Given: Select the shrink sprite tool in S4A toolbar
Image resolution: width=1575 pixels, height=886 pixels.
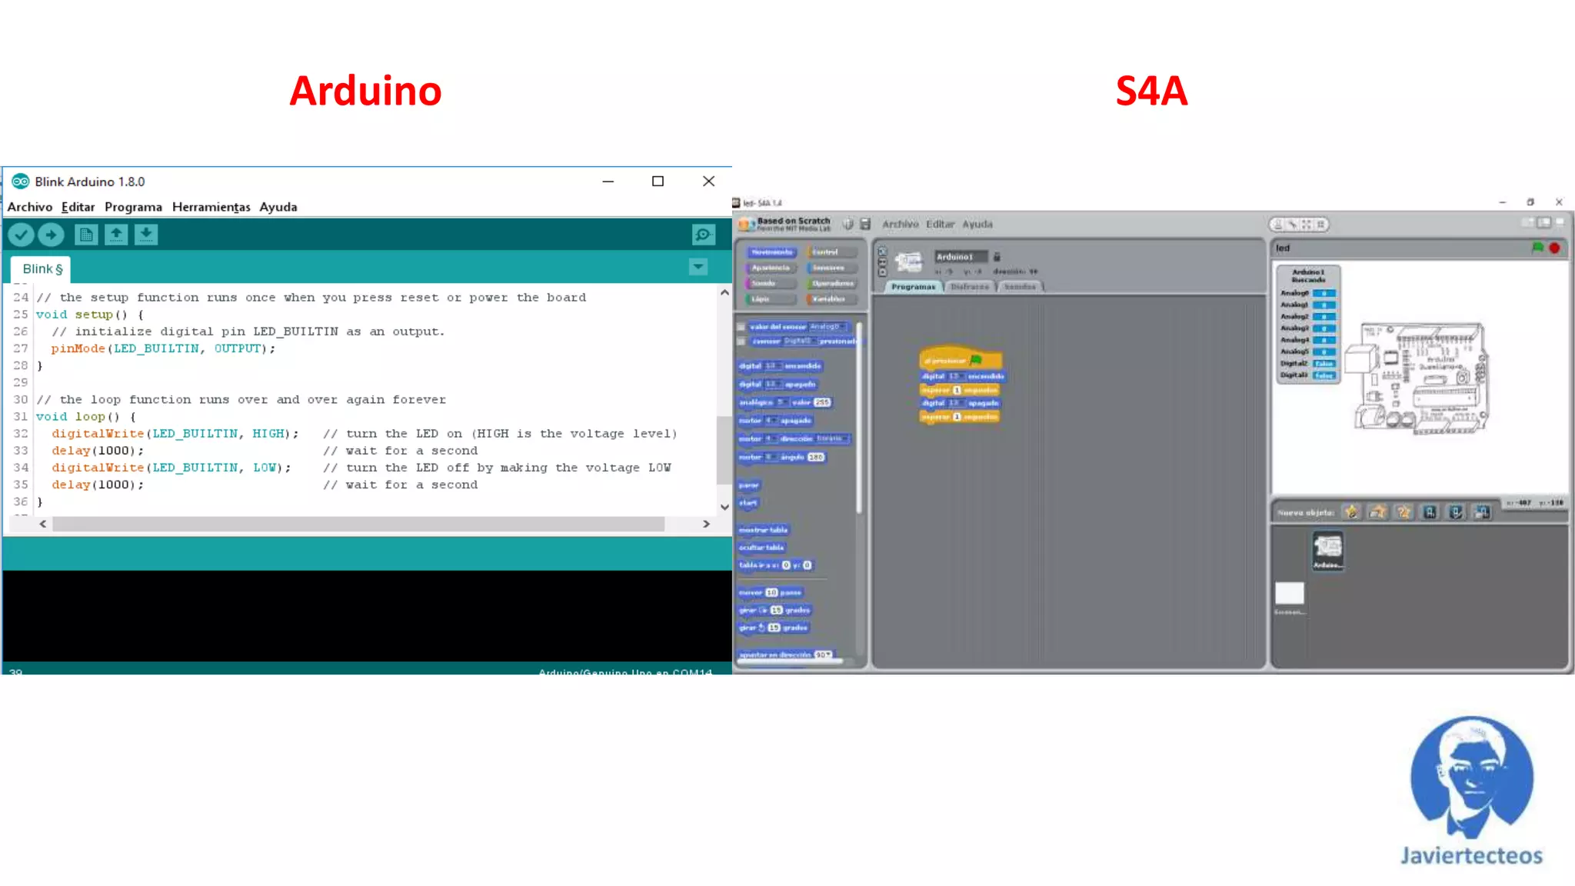Looking at the screenshot, I should pyautogui.click(x=1320, y=225).
